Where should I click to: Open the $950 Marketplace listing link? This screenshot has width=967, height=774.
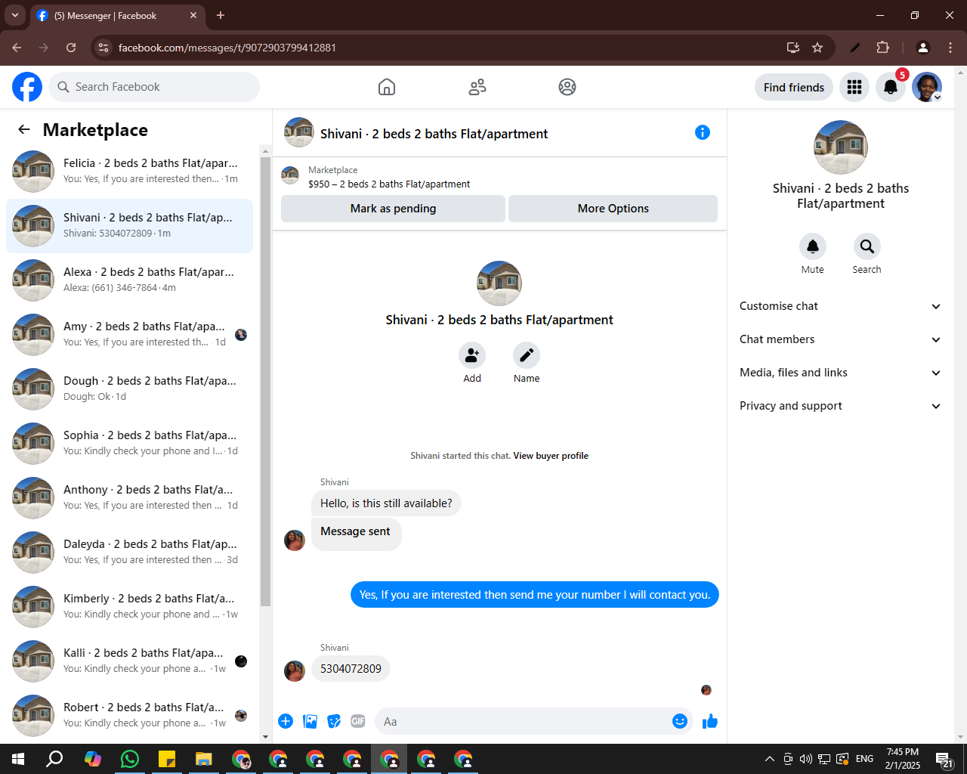tap(389, 184)
